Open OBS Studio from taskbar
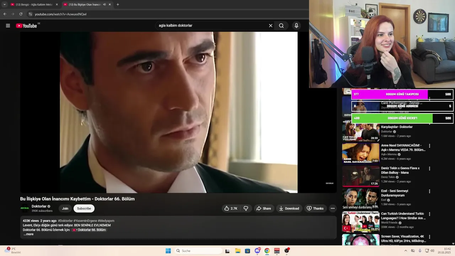 [287, 251]
